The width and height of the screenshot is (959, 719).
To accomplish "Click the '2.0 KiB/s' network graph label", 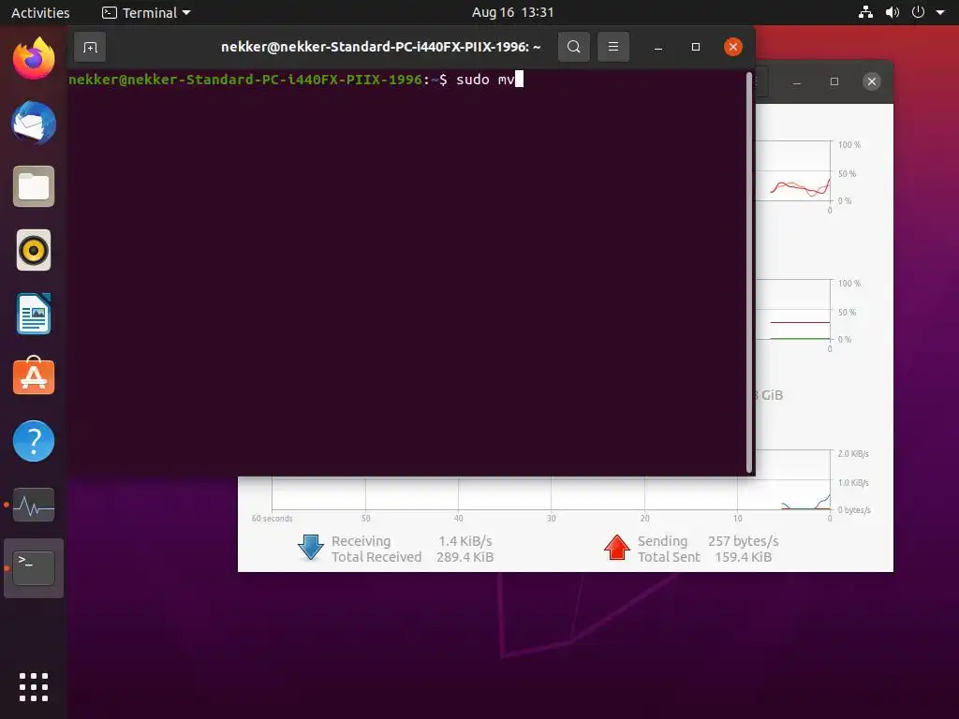I will point(853,454).
